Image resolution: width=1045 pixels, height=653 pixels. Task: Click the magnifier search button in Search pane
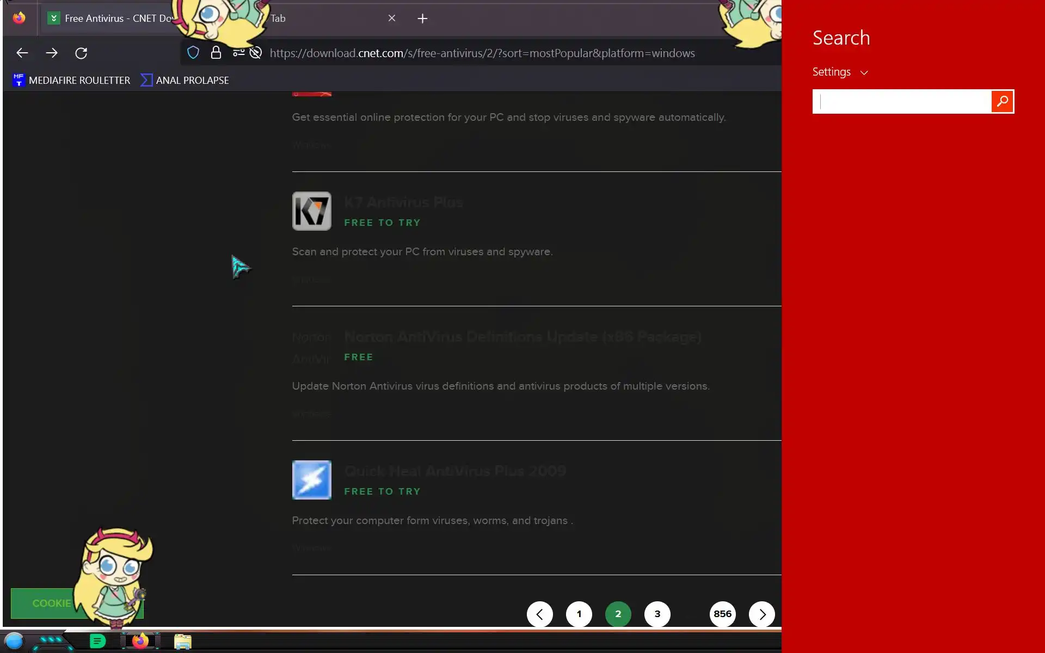point(1002,101)
